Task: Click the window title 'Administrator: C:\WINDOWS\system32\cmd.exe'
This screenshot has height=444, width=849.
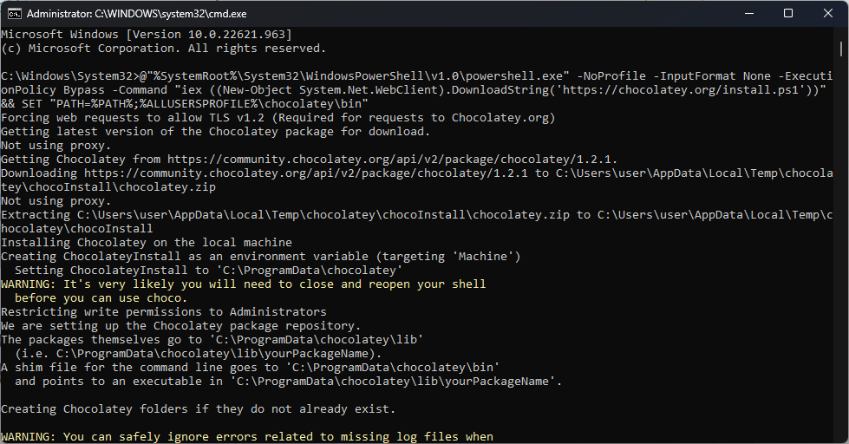Action: [x=136, y=14]
